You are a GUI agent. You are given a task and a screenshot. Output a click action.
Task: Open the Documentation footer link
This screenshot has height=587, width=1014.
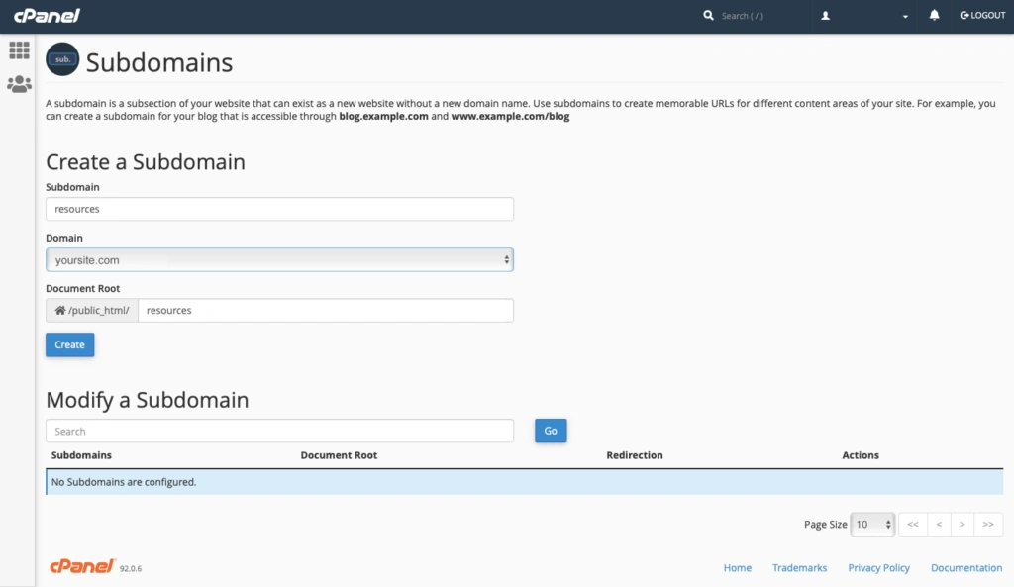coord(965,568)
